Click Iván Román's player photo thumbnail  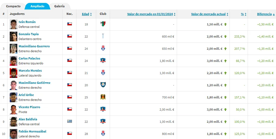pyautogui.click(x=14, y=24)
